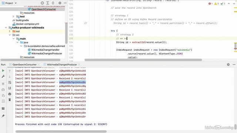This screenshot has height=133, width=237.
Task: Select the resources folder under OpenSearchConsumer
Action: pyautogui.click(x=29, y=13)
